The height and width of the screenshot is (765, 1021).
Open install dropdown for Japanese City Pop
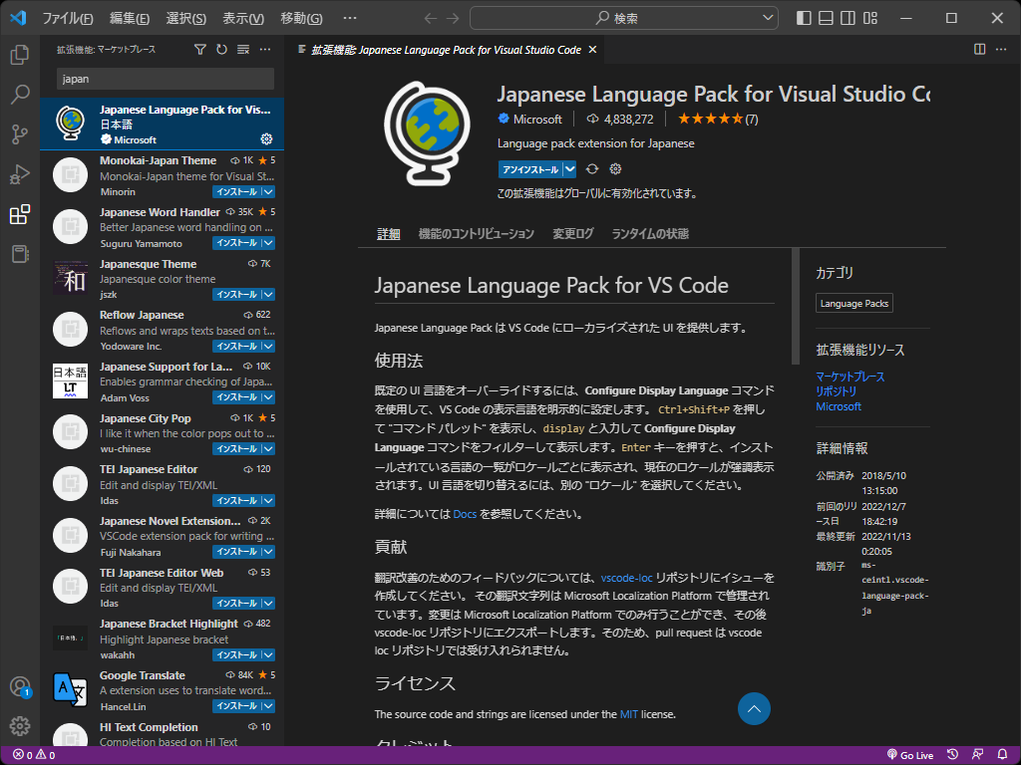pyautogui.click(x=268, y=449)
